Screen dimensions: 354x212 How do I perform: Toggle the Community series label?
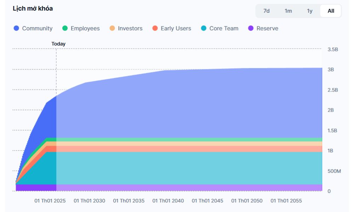[37, 29]
